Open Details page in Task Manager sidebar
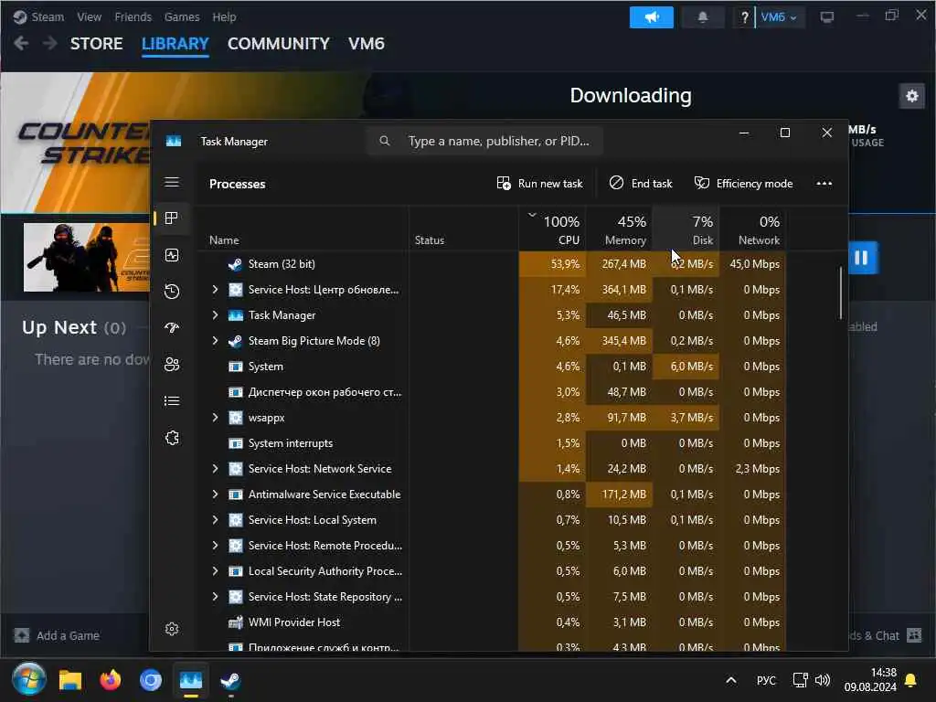 172,400
